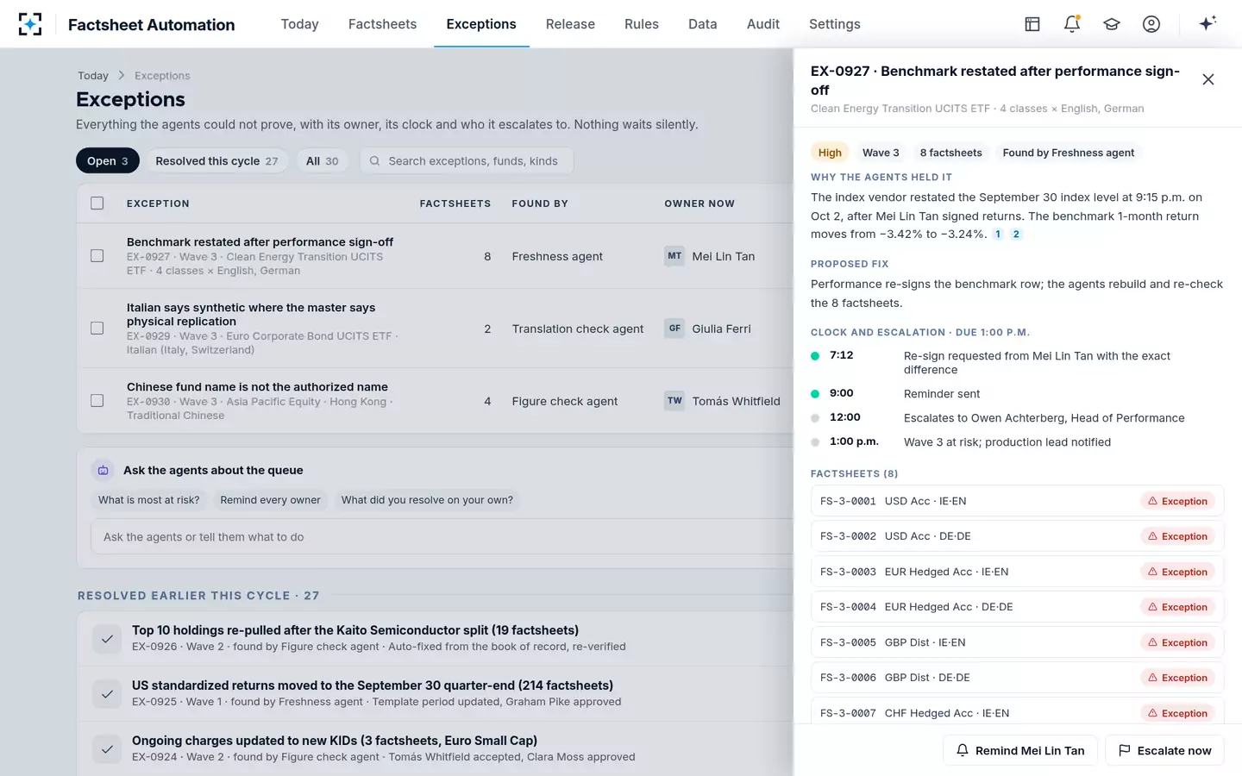
Task: Focus the Ask the agents input box
Action: [x=442, y=537]
